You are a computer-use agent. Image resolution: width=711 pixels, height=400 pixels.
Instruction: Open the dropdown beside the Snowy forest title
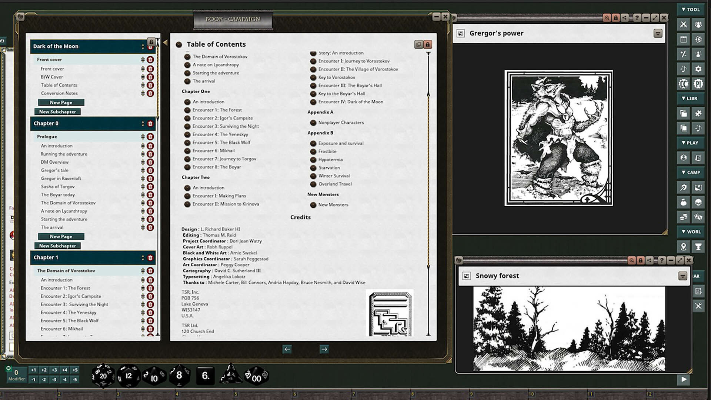pos(683,276)
